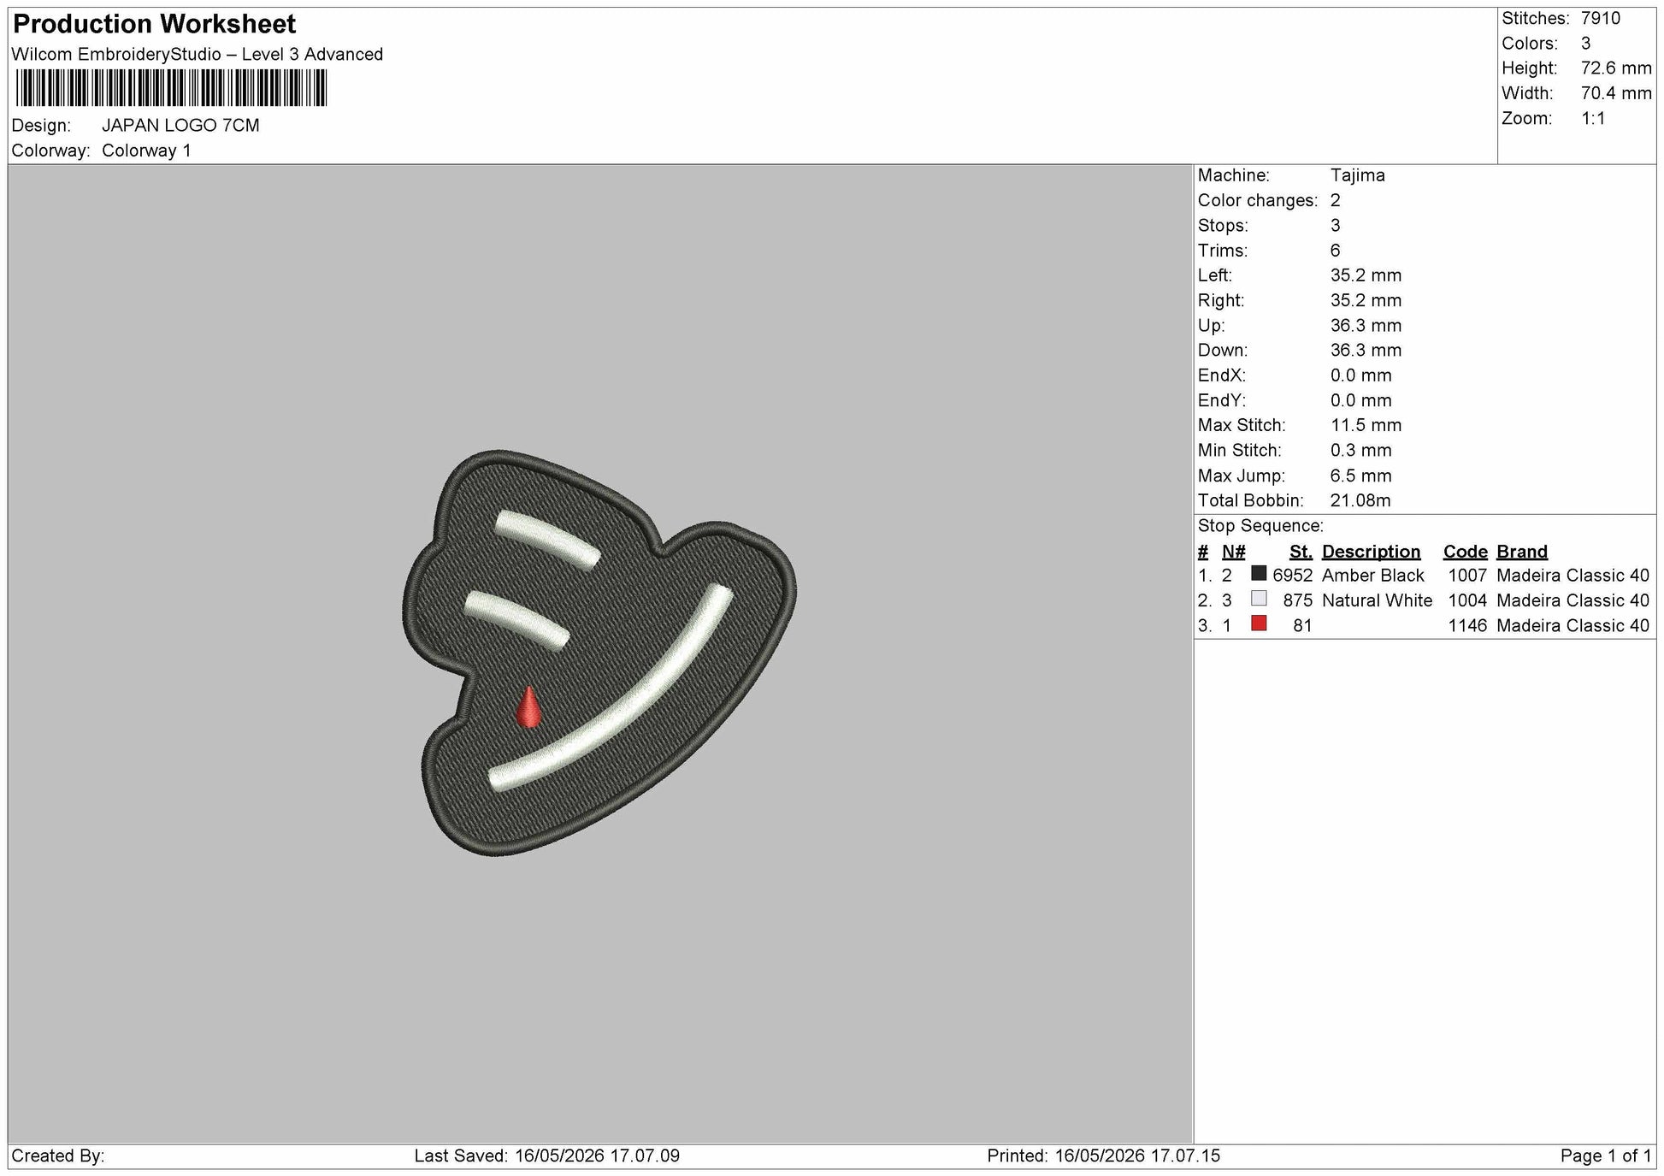Click the "Printed: 16/05/2026 17.07.15" footer text
The width and height of the screenshot is (1664, 1176).
coord(1103,1156)
